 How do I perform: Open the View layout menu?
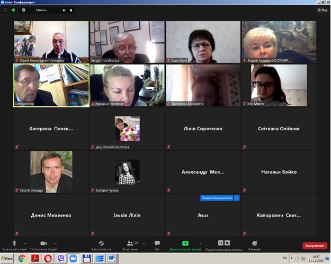(323, 10)
